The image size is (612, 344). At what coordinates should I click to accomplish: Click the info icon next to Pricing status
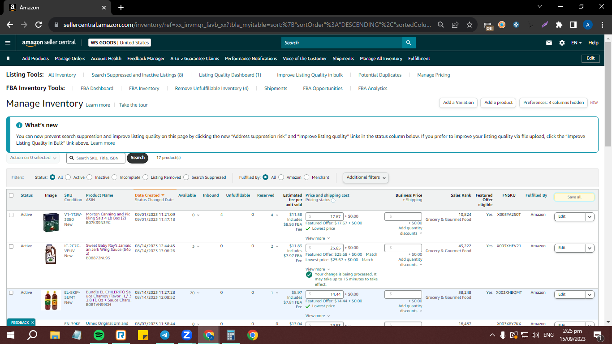tap(333, 201)
